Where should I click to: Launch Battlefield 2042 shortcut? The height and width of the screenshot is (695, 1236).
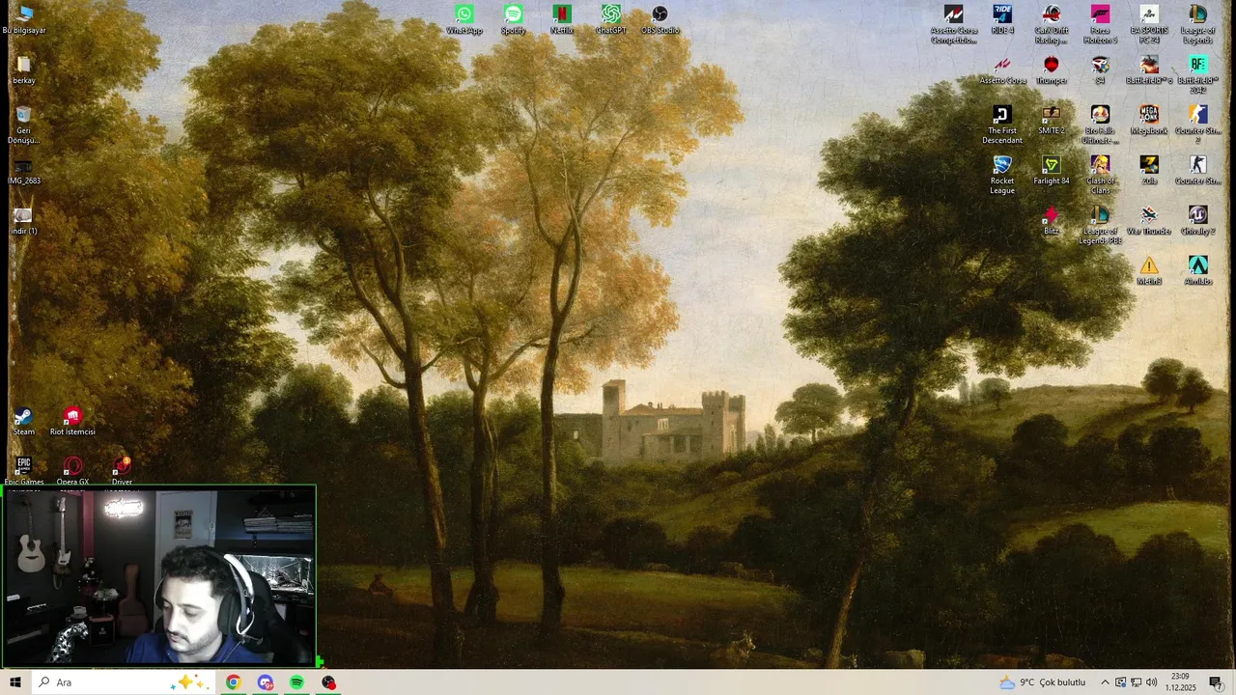click(x=1197, y=74)
